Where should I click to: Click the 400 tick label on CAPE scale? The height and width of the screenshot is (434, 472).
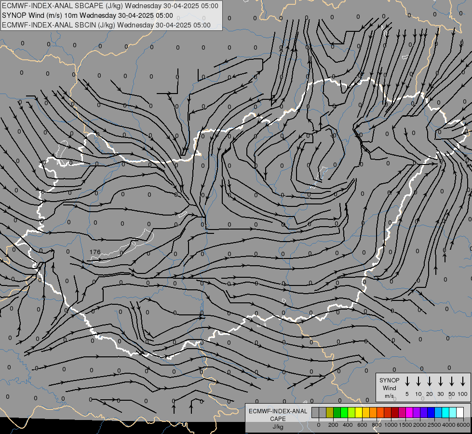click(348, 425)
